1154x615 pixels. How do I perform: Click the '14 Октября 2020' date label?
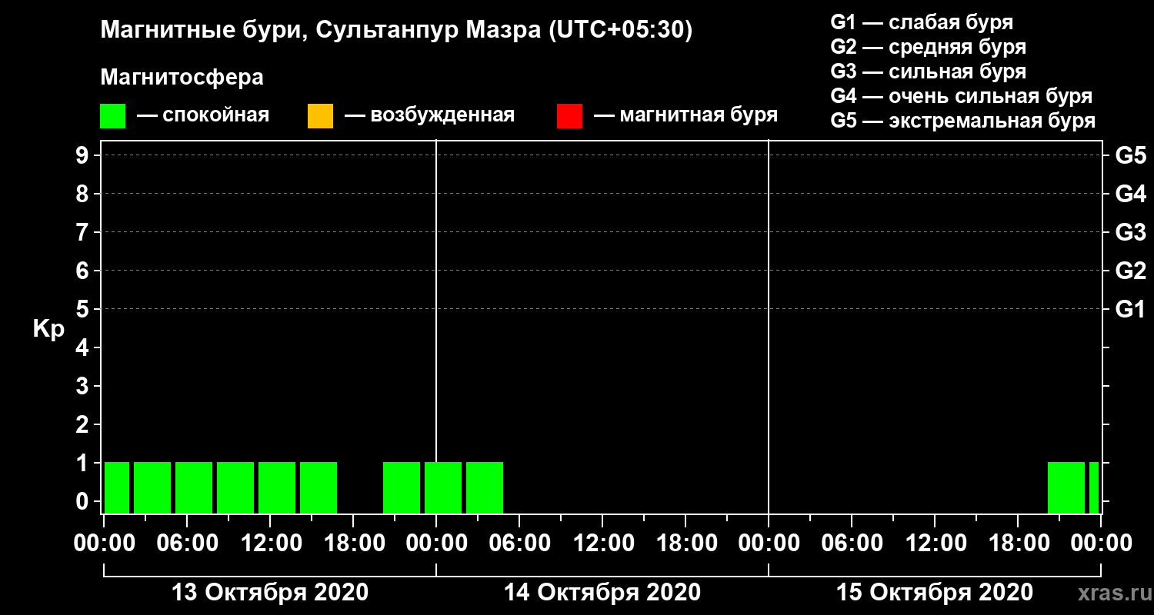tap(602, 593)
